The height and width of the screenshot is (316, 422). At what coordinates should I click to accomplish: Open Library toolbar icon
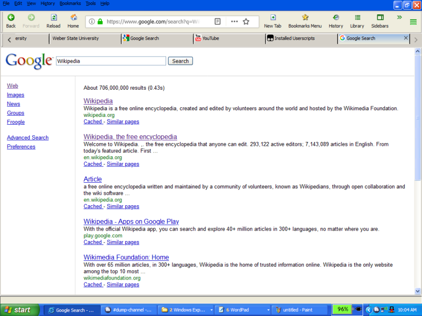point(357,17)
